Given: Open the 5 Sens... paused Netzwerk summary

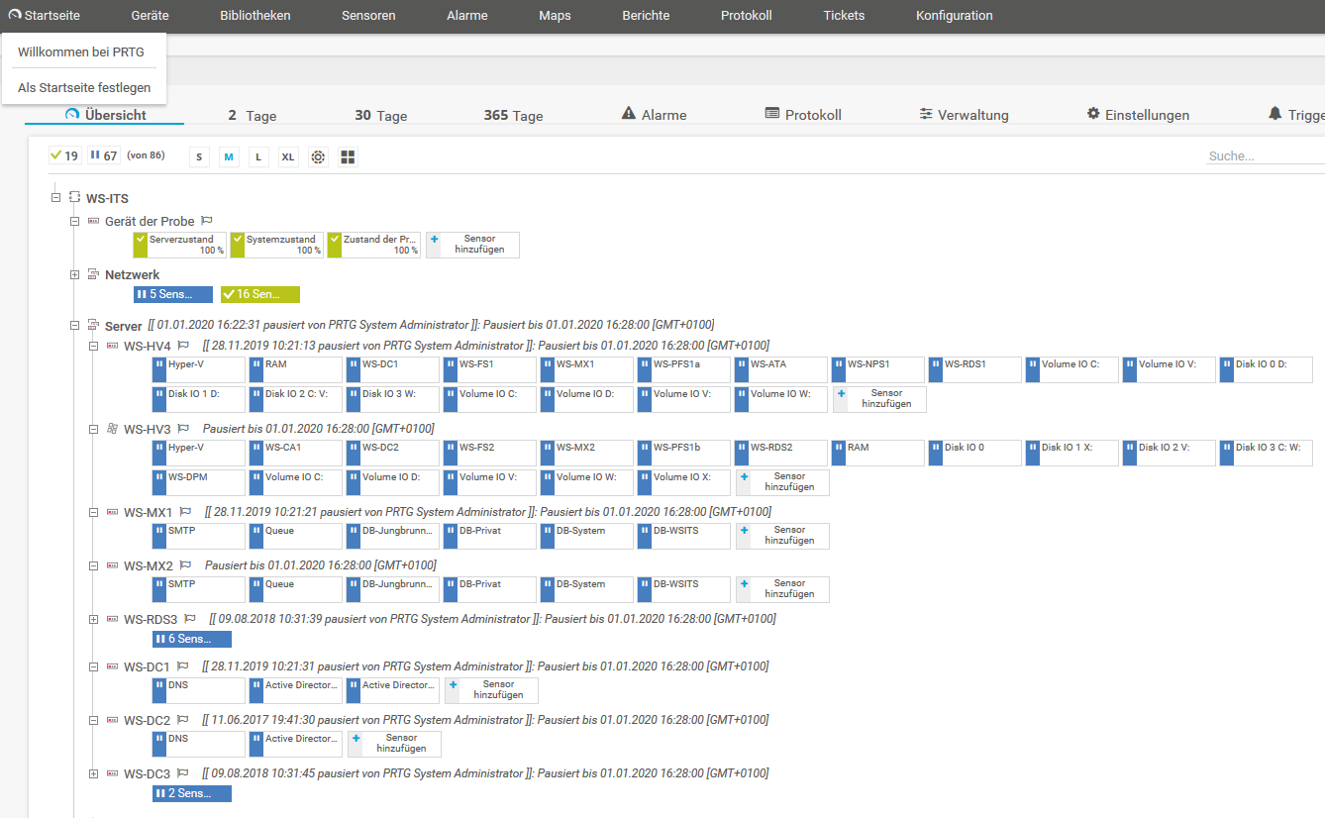Looking at the screenshot, I should [x=173, y=294].
